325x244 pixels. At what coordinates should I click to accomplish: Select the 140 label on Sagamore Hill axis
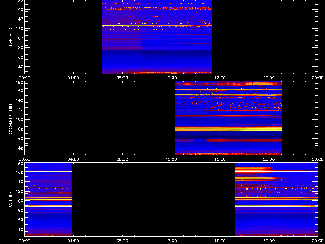pyautogui.click(x=20, y=100)
